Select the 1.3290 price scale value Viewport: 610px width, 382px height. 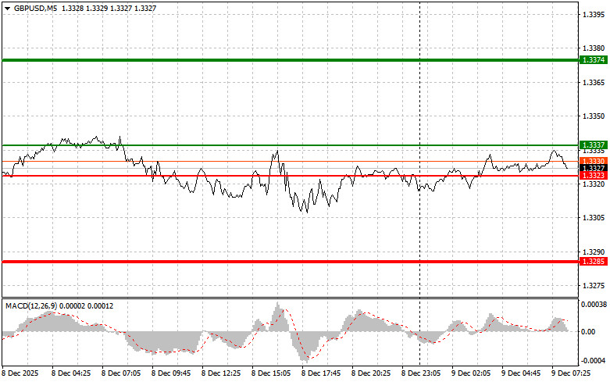click(594, 252)
